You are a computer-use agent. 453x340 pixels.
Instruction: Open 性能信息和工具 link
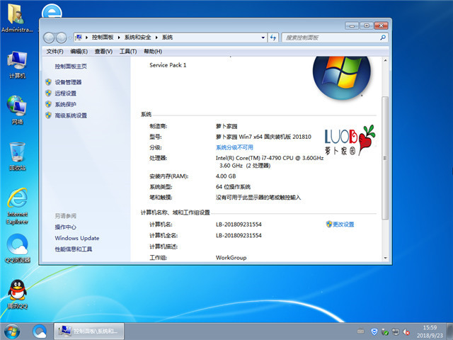(74, 249)
